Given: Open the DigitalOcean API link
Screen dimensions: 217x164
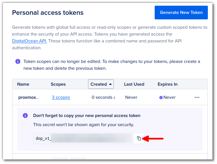Looking at the screenshot, I should point(29,41).
